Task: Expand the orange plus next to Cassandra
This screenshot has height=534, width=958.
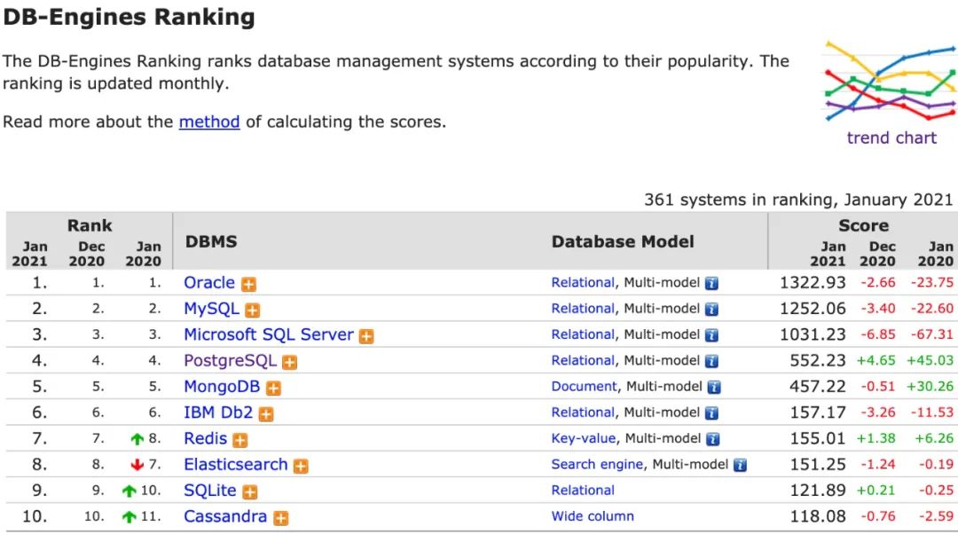Action: pyautogui.click(x=281, y=518)
